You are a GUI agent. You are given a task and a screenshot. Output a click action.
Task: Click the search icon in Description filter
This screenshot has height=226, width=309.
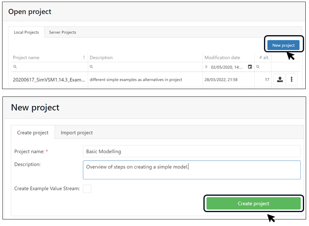[92, 67]
